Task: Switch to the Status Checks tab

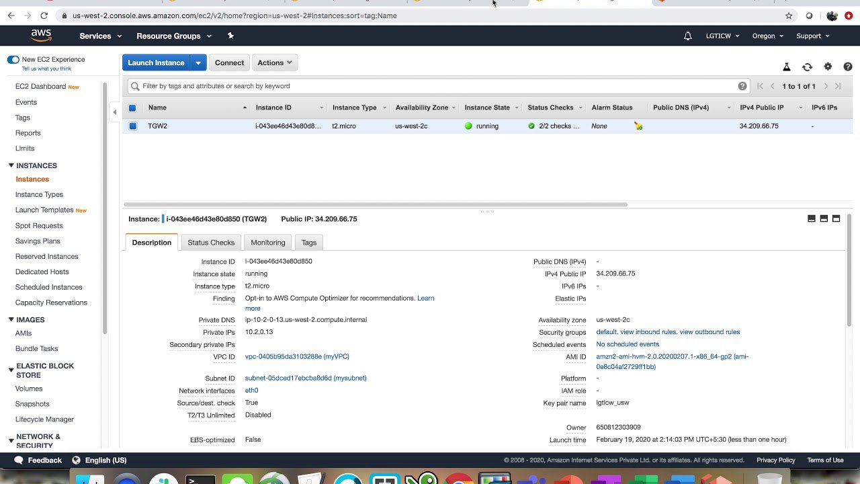Action: (211, 242)
